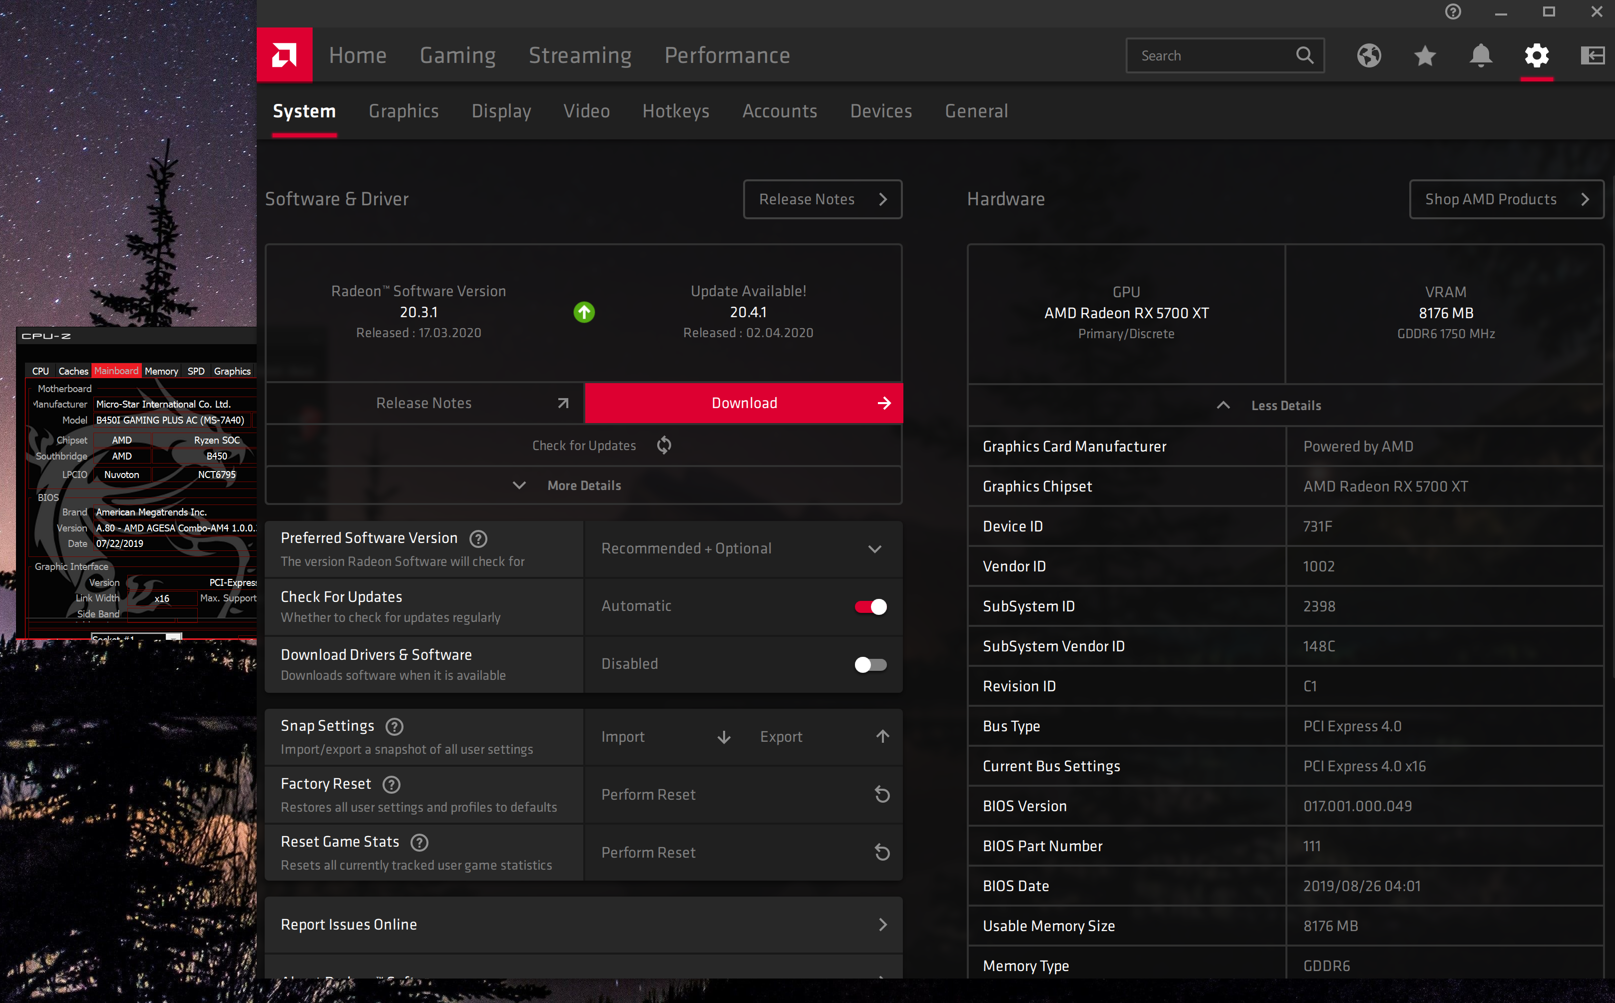
Task: Click Release Notes beside Download
Action: pos(424,403)
